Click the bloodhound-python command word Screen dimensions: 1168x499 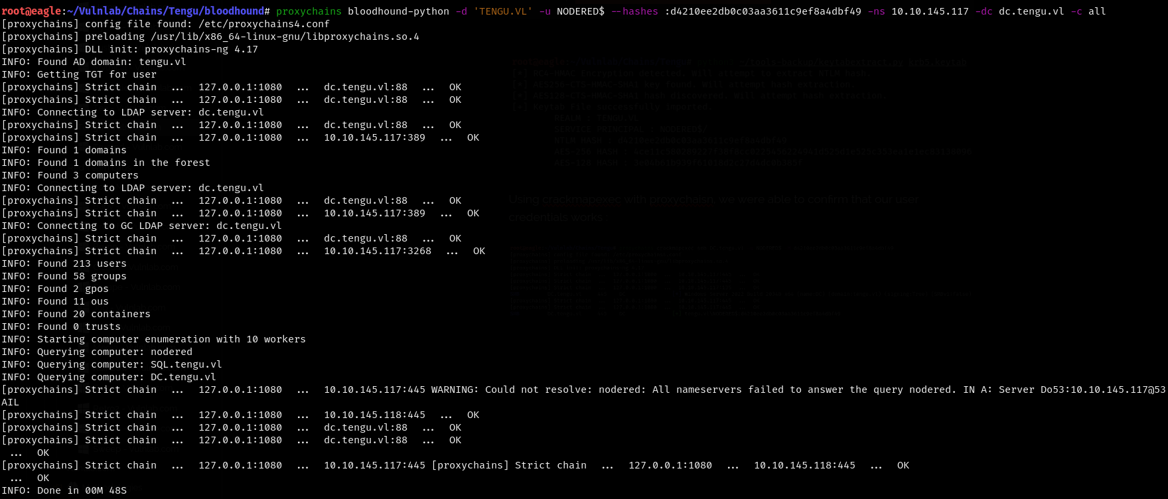[398, 11]
